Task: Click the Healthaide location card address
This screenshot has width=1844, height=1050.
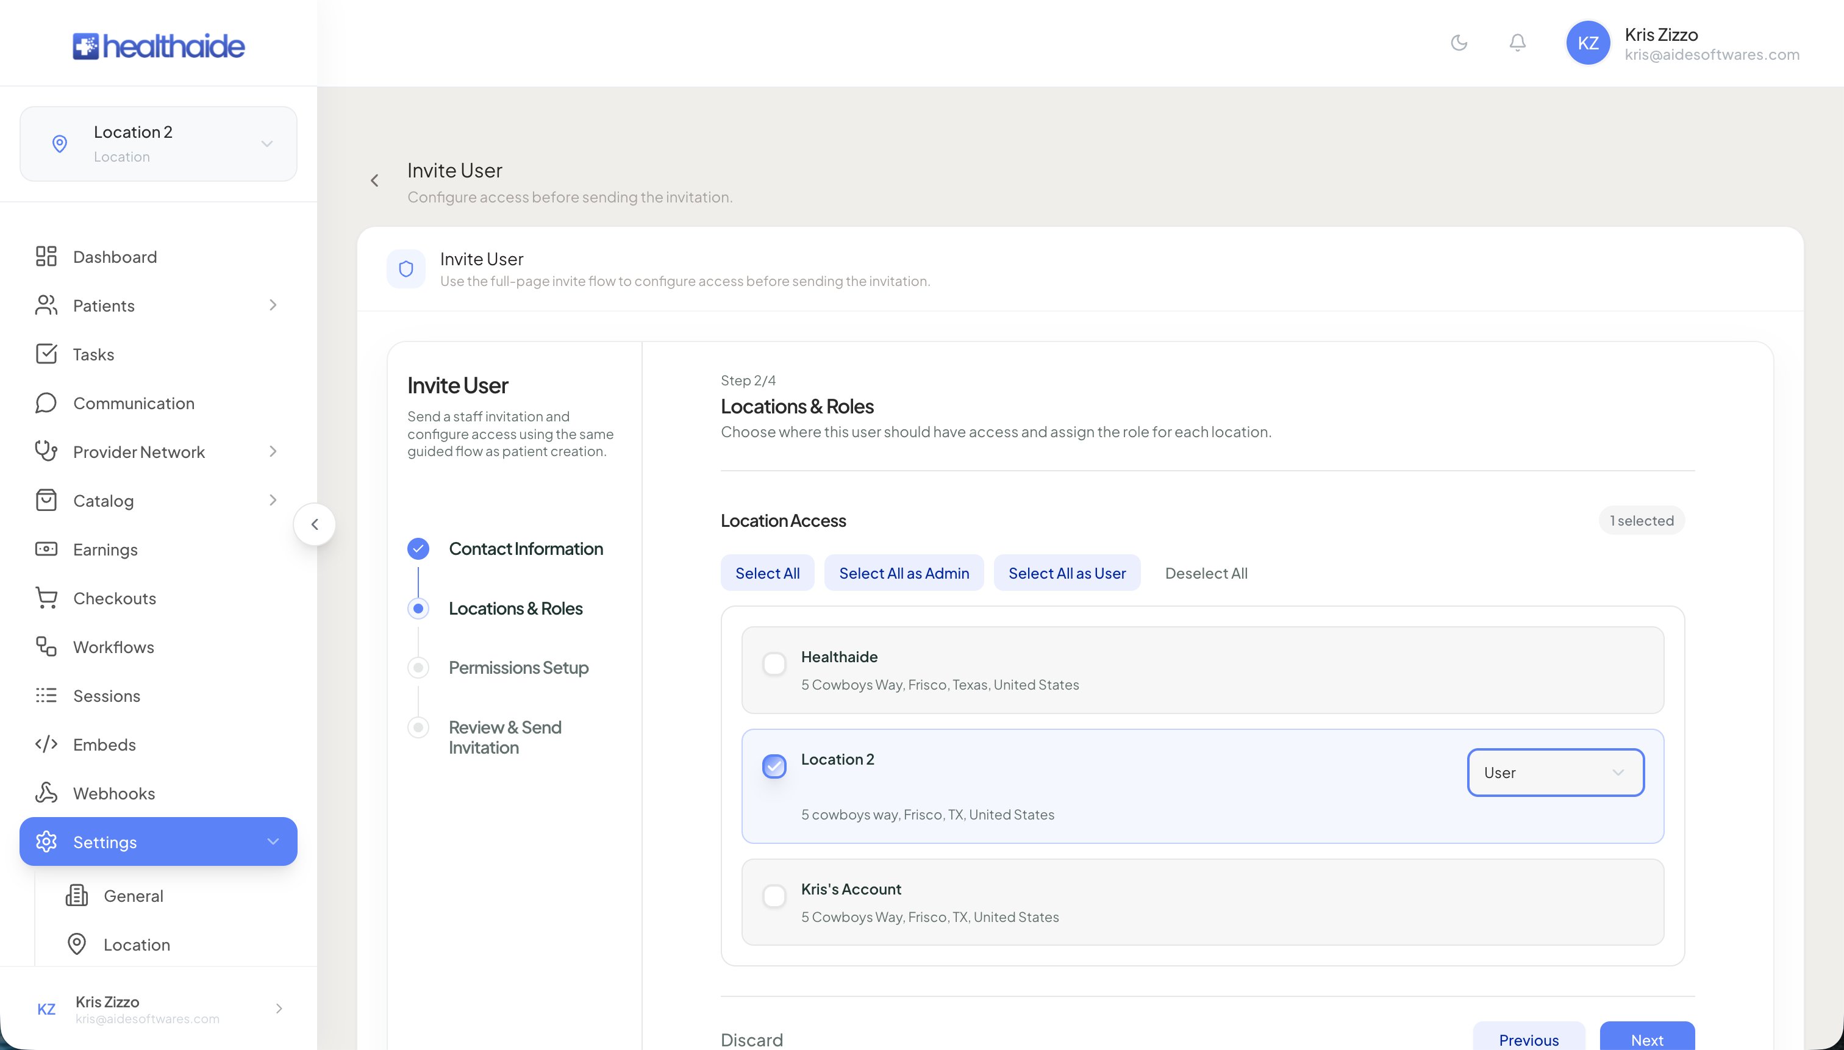Action: [x=940, y=684]
